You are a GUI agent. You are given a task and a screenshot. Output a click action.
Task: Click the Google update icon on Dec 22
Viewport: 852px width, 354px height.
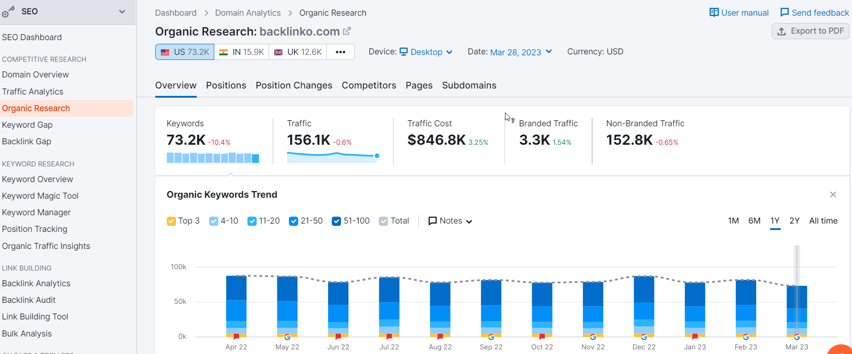[x=644, y=337]
